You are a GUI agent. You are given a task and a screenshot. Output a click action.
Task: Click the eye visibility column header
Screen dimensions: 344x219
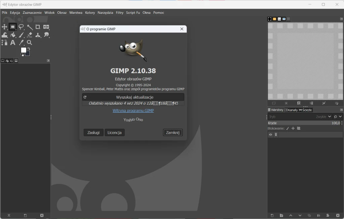[270, 135]
